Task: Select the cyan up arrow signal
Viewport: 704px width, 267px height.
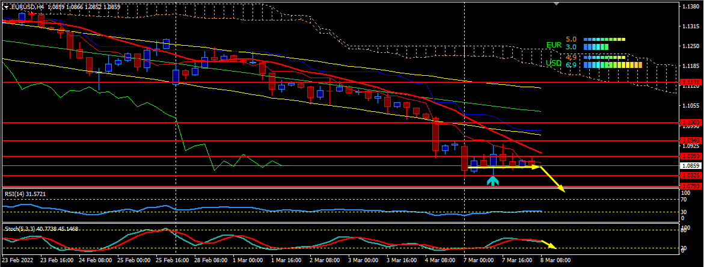Action: tap(492, 180)
